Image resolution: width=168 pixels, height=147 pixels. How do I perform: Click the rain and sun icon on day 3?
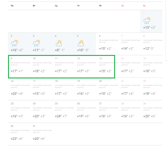coord(37,43)
